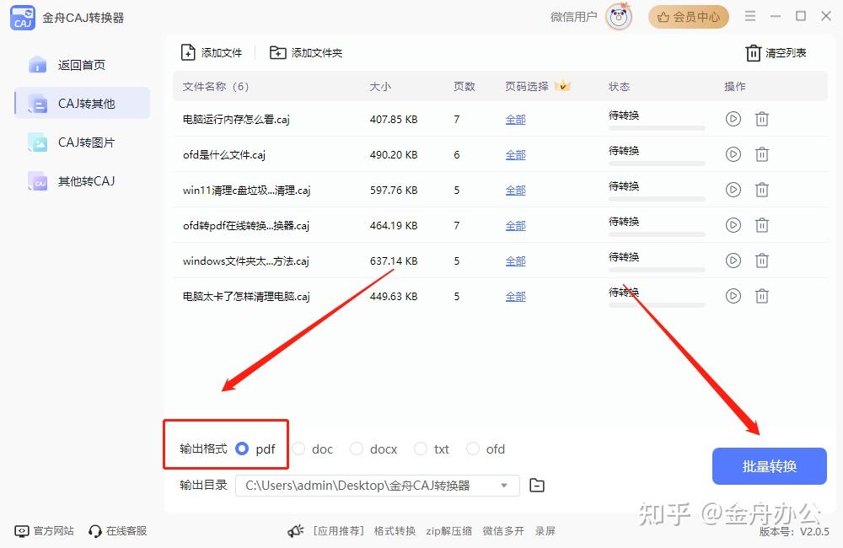The image size is (843, 548).
Task: Delete the ofd转pdf在线转换 file row
Action: [x=762, y=225]
